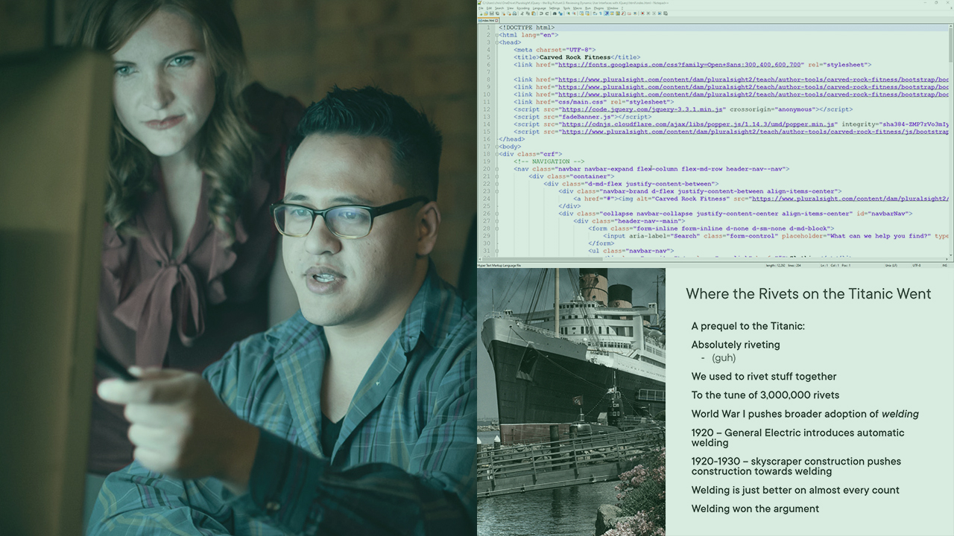Click the Save file toolbar icon
Image resolution: width=954 pixels, height=536 pixels.
point(491,13)
